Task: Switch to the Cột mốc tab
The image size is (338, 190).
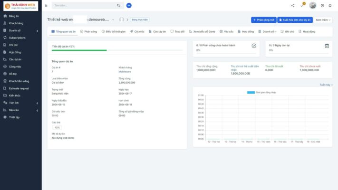Action: coord(137,31)
